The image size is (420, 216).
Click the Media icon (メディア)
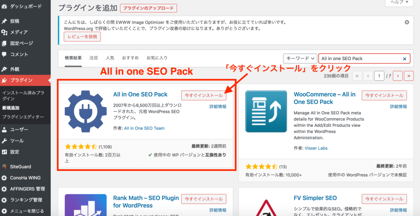click(x=4, y=32)
